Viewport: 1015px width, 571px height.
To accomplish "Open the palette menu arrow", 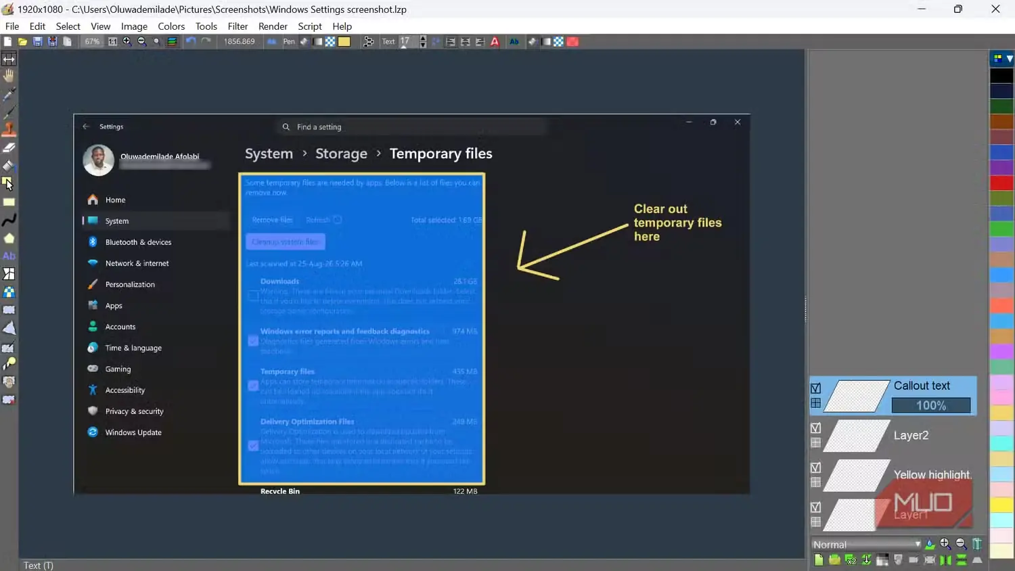I will [x=1010, y=59].
